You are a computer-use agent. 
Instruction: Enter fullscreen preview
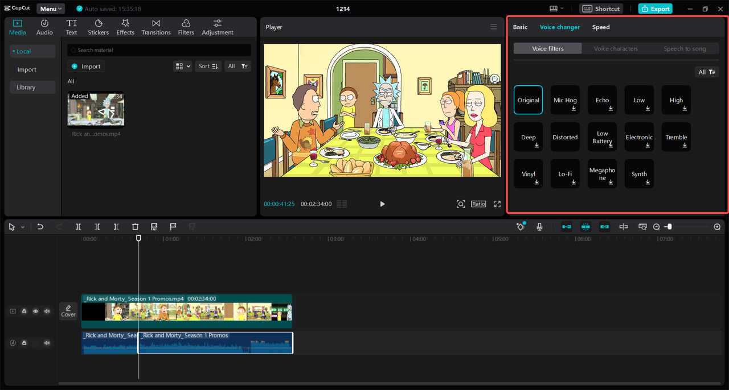tap(497, 204)
